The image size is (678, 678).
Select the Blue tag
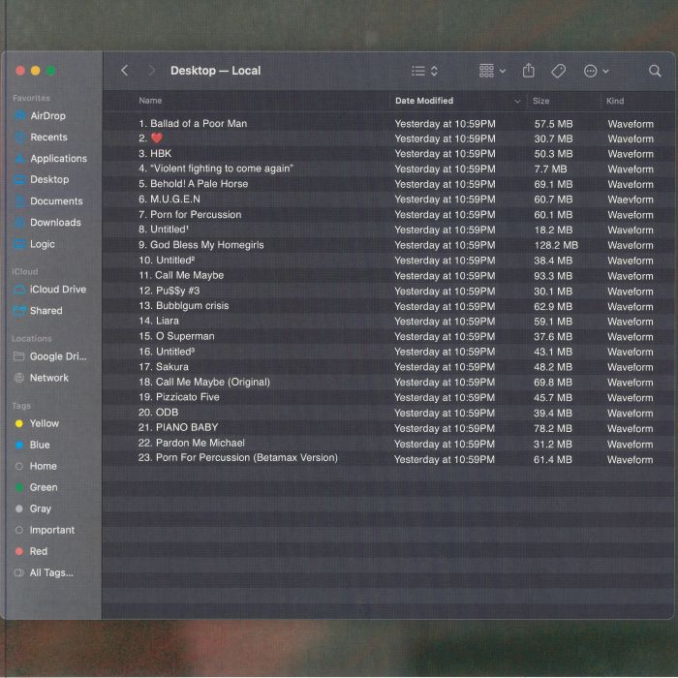33,445
